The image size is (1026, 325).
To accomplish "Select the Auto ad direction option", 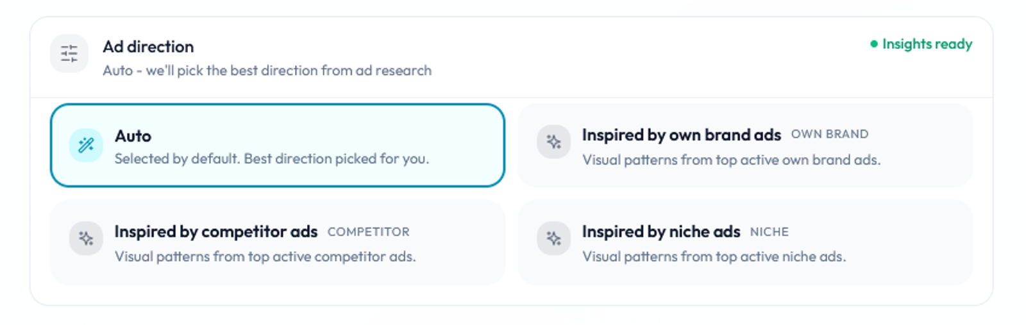I will click(277, 146).
